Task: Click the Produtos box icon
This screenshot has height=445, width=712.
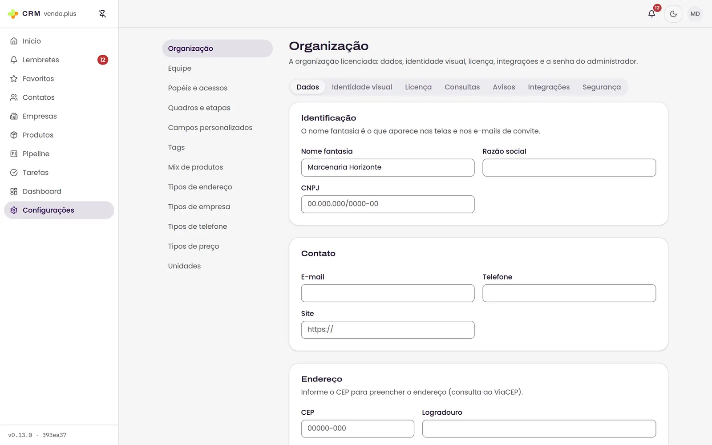Action: tap(14, 135)
